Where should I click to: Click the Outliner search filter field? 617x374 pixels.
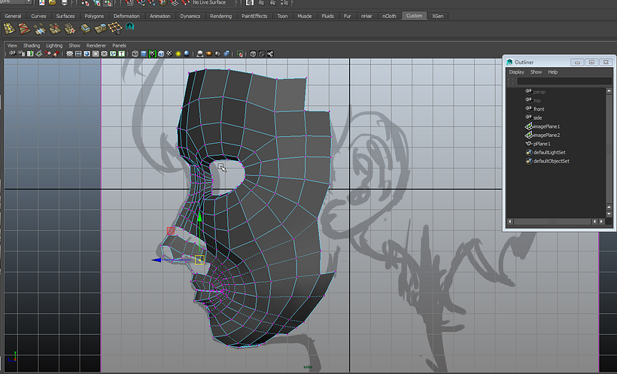(x=563, y=81)
